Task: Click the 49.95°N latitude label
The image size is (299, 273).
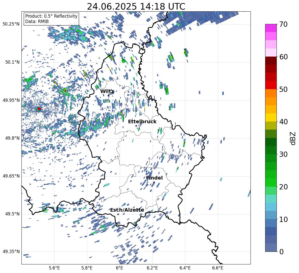Action: coord(11,100)
